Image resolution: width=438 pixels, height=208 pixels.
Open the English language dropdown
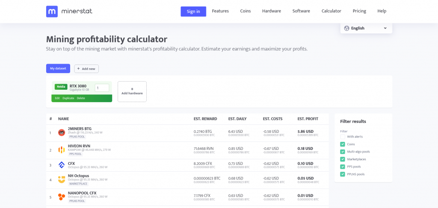click(366, 28)
